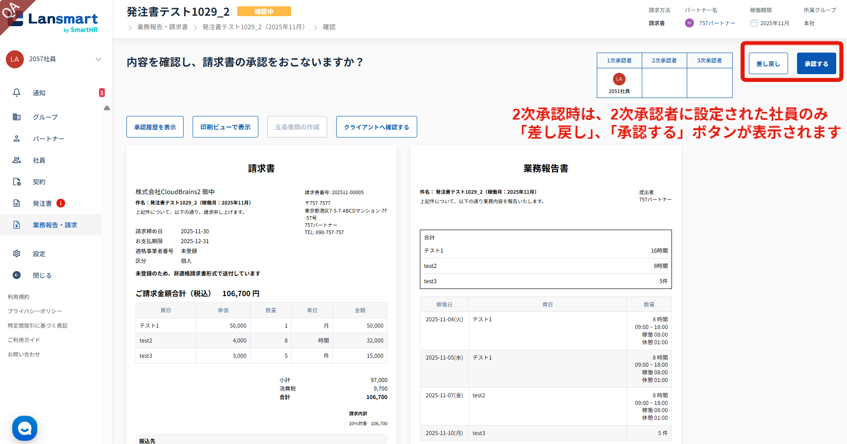Viewport: 847px width, 444px height.
Task: Click the パートナー person icon
Action: click(17, 138)
